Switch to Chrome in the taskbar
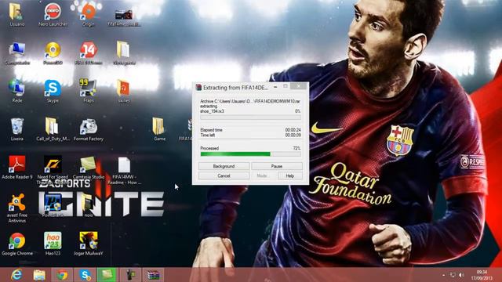 (62, 275)
